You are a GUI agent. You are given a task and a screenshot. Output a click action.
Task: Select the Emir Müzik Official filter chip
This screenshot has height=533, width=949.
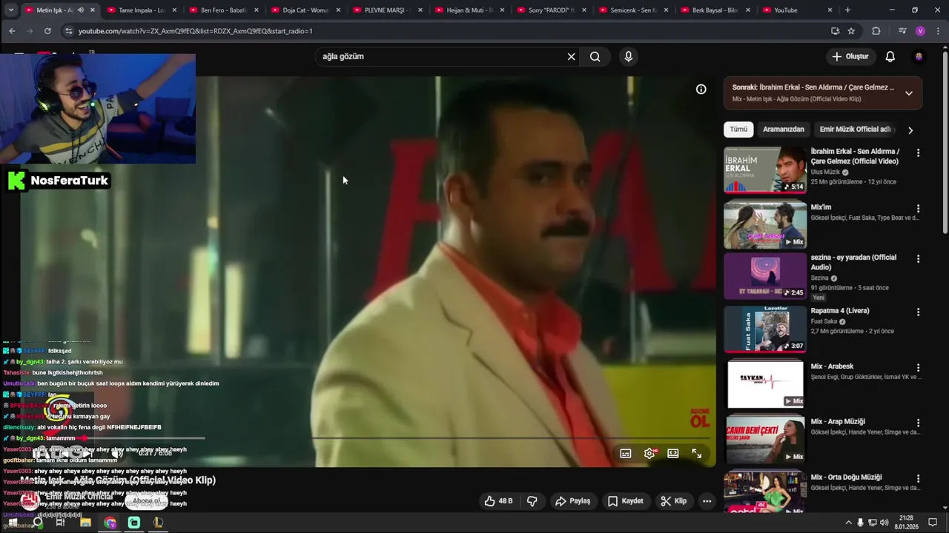coord(855,129)
